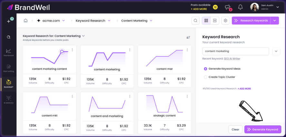Go to Dashboard in sidebar
The image size is (286, 137).
pyautogui.click(x=9, y=52)
